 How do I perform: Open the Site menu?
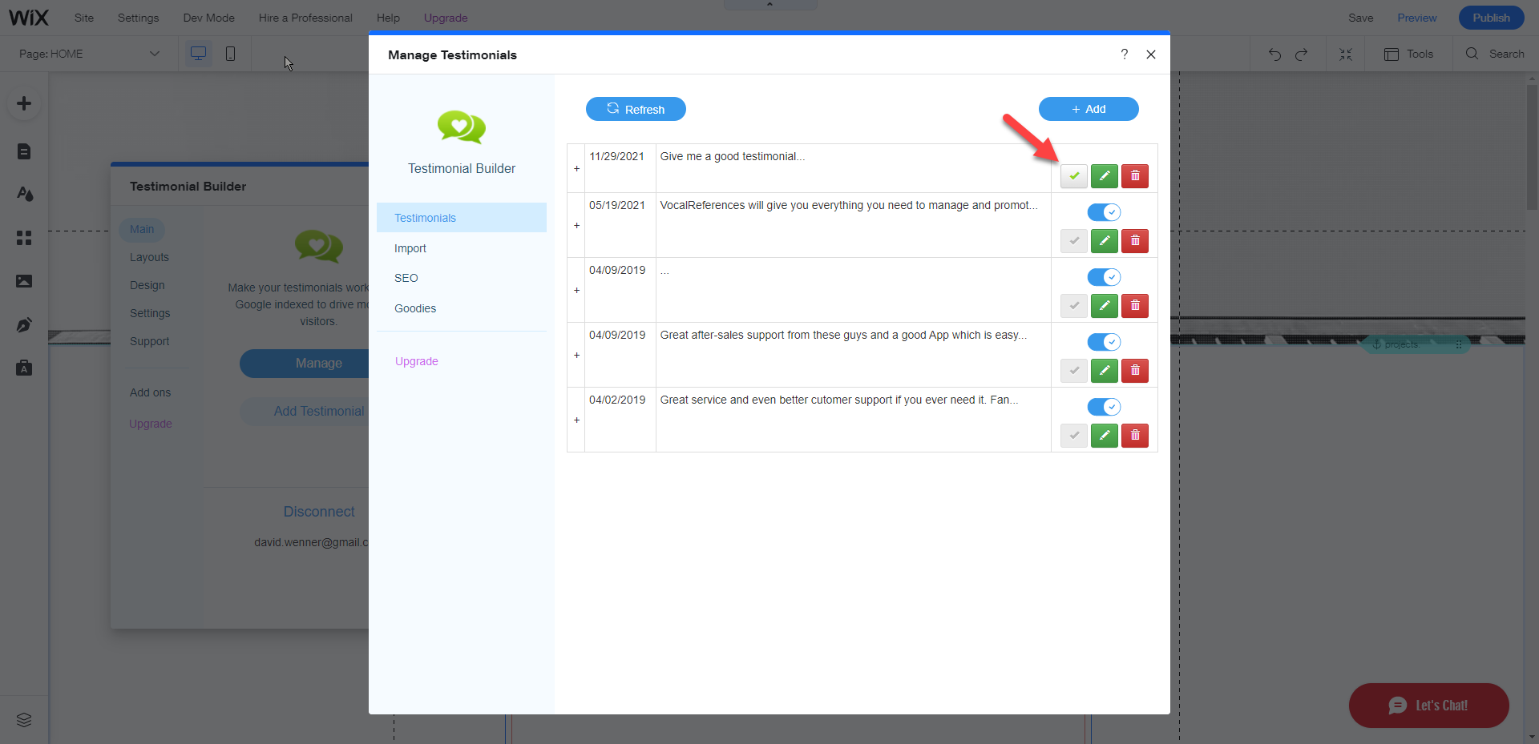click(84, 18)
